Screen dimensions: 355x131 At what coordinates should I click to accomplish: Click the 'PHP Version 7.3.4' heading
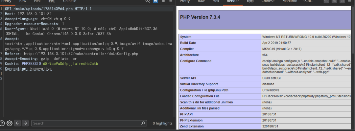coord(200,17)
